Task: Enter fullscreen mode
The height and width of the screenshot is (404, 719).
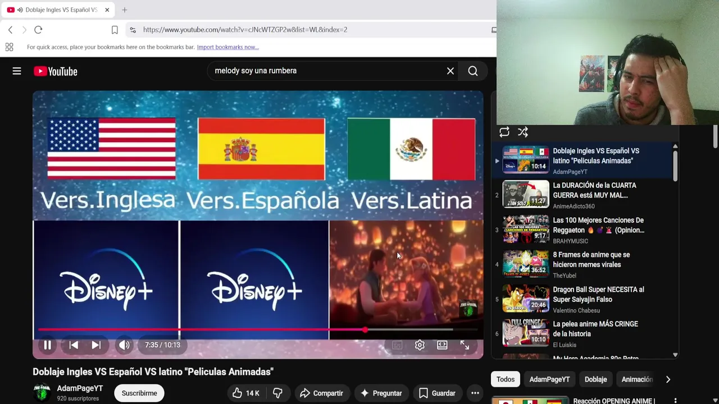Action: point(465,345)
